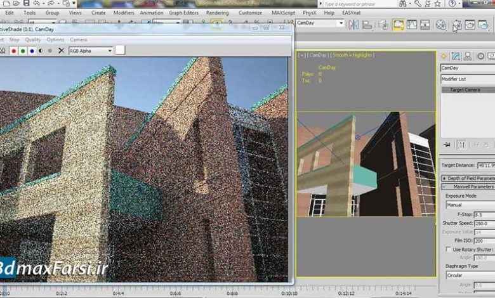495x298 pixels.
Task: Click the white color swatch beside RGB Alpha
Action: [120, 51]
